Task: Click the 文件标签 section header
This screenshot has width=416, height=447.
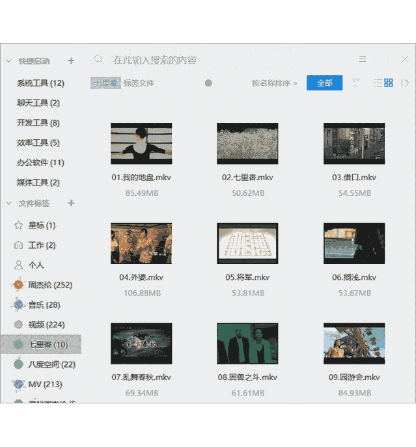Action: point(34,203)
